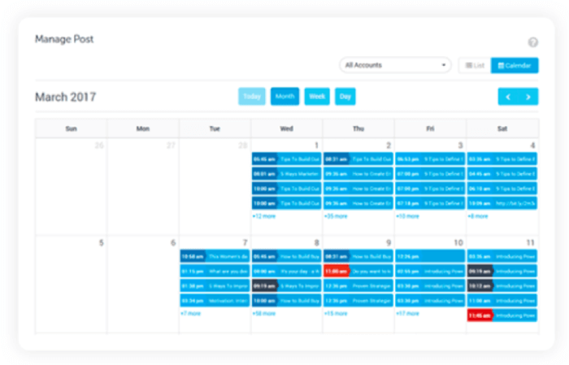Click the help question mark icon
The width and height of the screenshot is (569, 365).
point(533,42)
